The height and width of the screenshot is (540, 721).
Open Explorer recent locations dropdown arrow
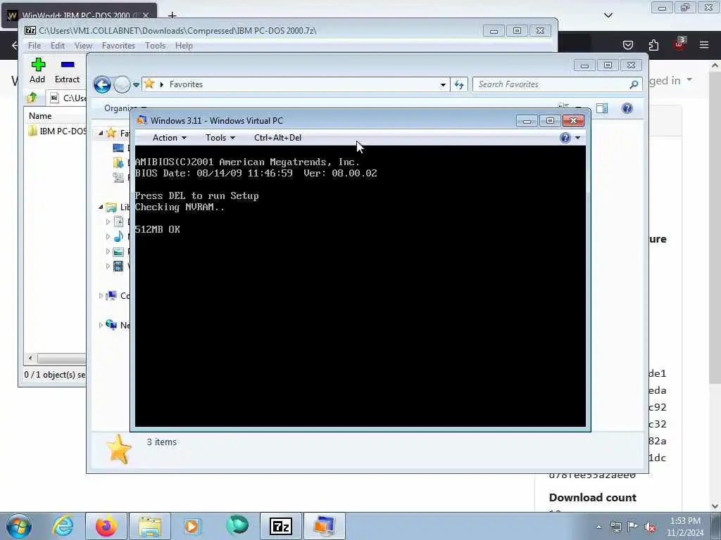136,85
